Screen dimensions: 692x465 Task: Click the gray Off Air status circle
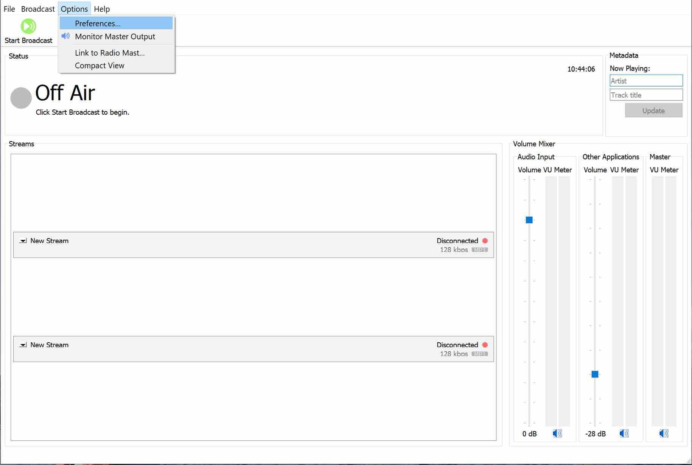tap(20, 97)
